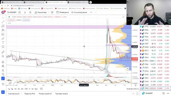This screenshot has height=96, width=171.
Task: Set time range to 1д
Action: click(9, 89)
